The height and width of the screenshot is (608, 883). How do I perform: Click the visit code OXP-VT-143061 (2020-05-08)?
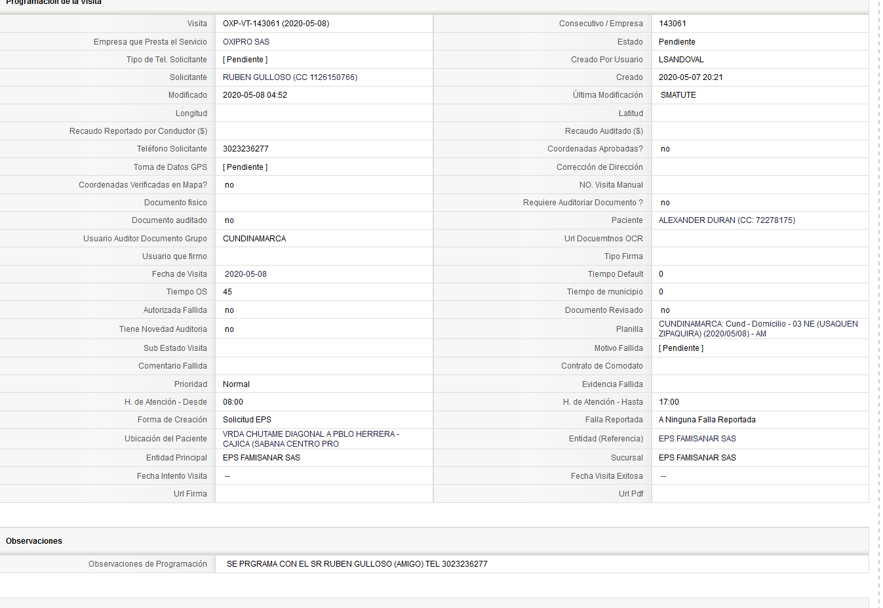pyautogui.click(x=276, y=24)
